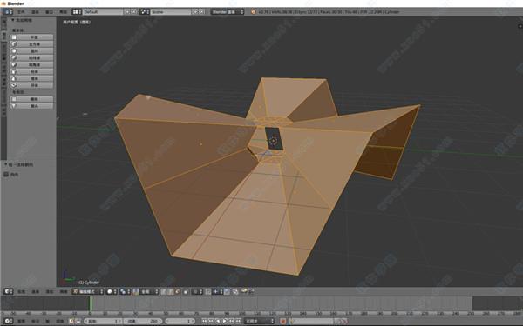
Task: Enable vertex select mode
Action: pos(164,291)
